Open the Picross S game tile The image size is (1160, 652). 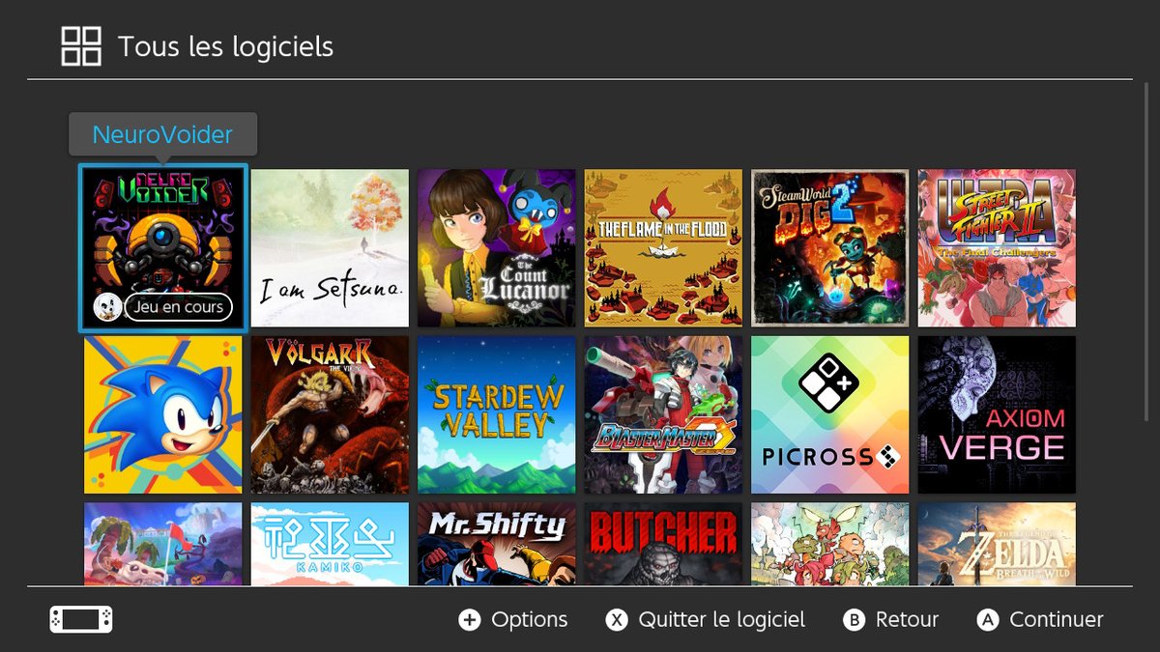[830, 415]
